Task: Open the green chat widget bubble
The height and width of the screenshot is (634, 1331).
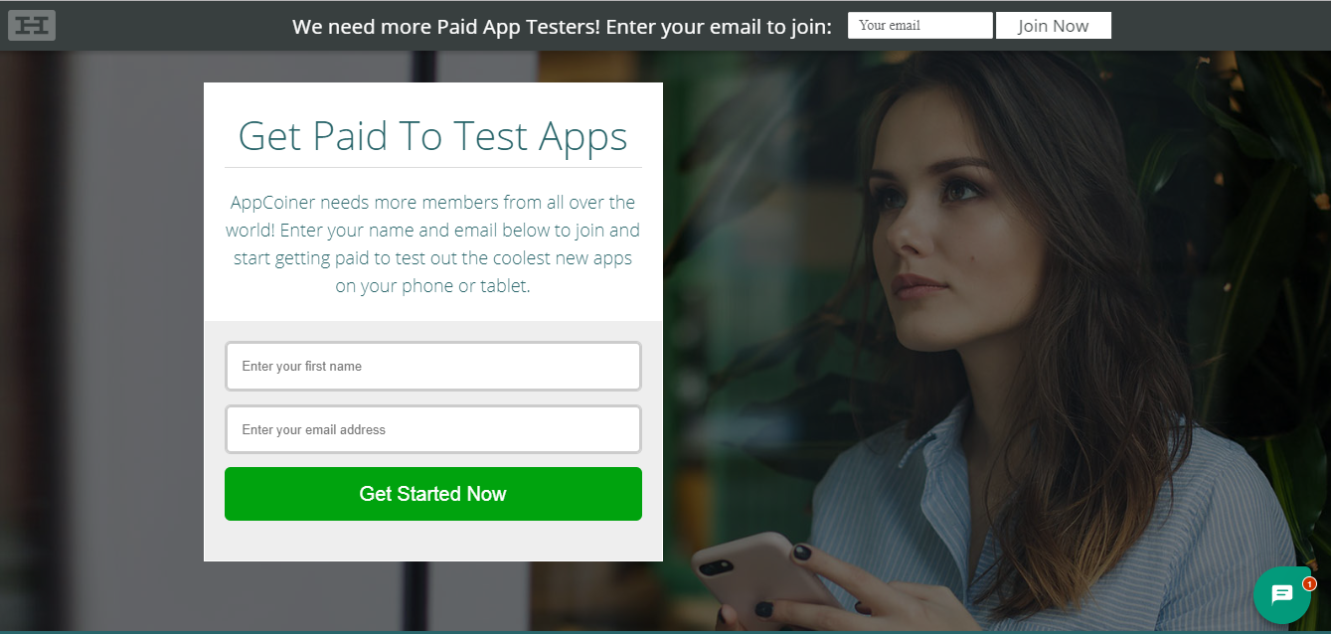Action: click(x=1282, y=595)
